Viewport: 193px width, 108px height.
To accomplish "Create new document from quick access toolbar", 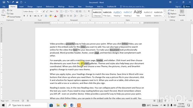I will click(21, 2).
